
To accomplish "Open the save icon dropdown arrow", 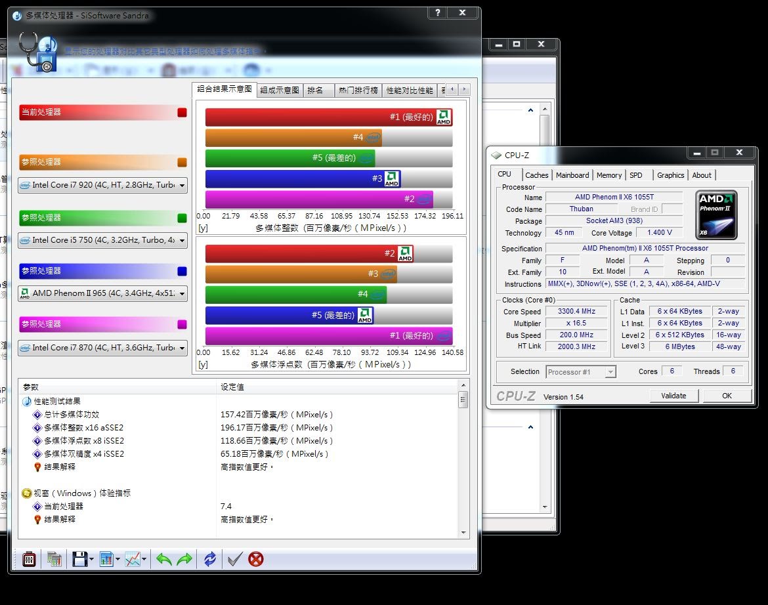I will [92, 559].
